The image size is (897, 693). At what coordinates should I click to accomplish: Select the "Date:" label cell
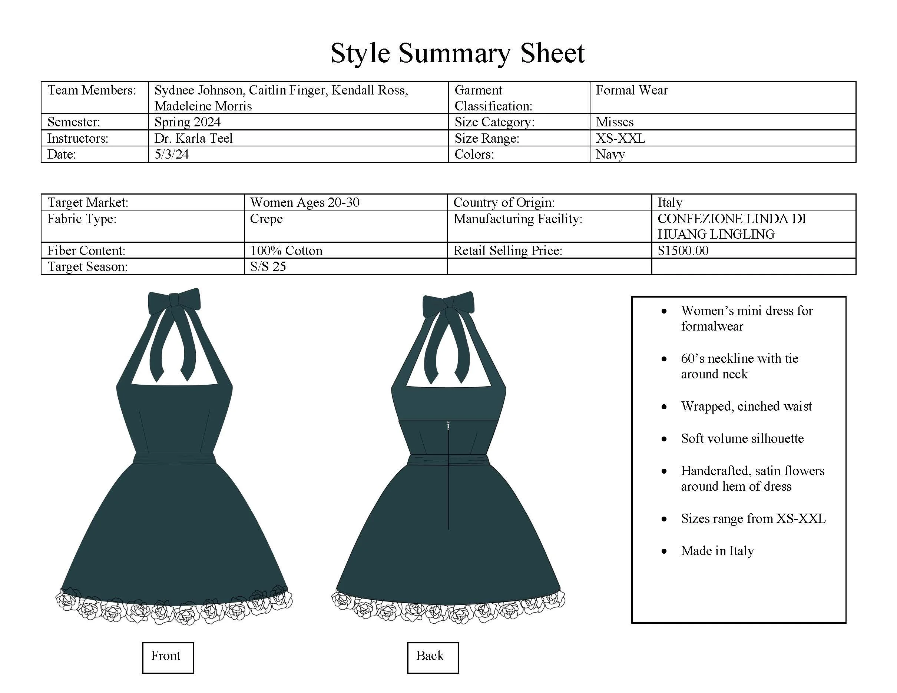coord(95,155)
